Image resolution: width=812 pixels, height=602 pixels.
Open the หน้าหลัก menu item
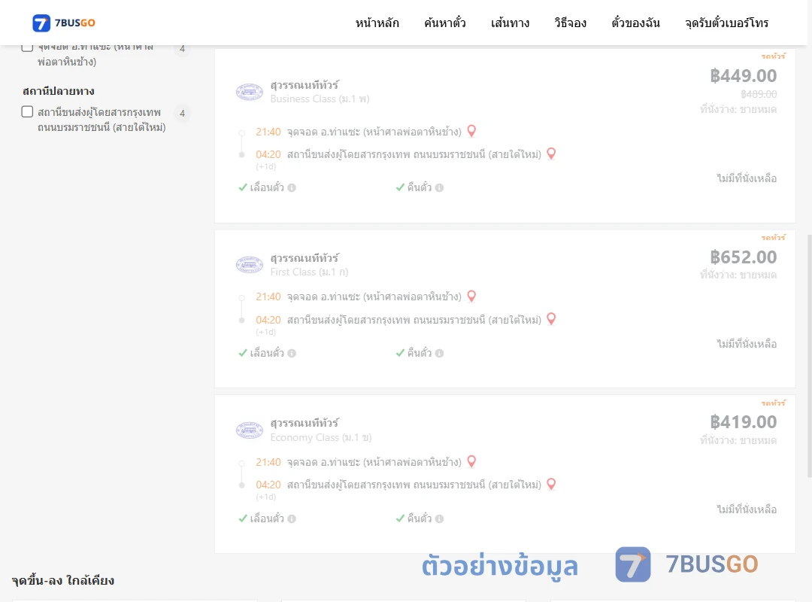point(377,23)
